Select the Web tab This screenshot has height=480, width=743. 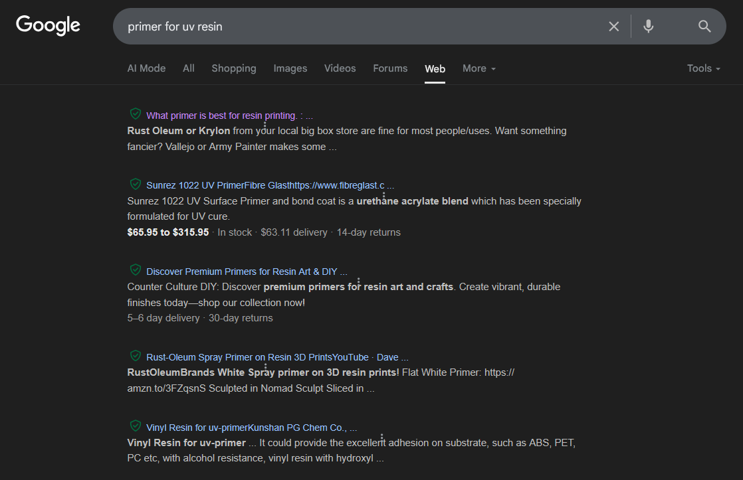click(x=435, y=68)
